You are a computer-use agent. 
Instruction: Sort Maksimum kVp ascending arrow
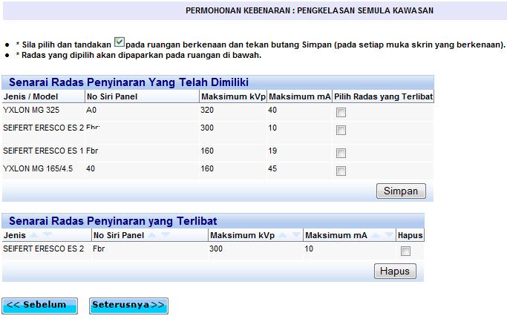284,235
